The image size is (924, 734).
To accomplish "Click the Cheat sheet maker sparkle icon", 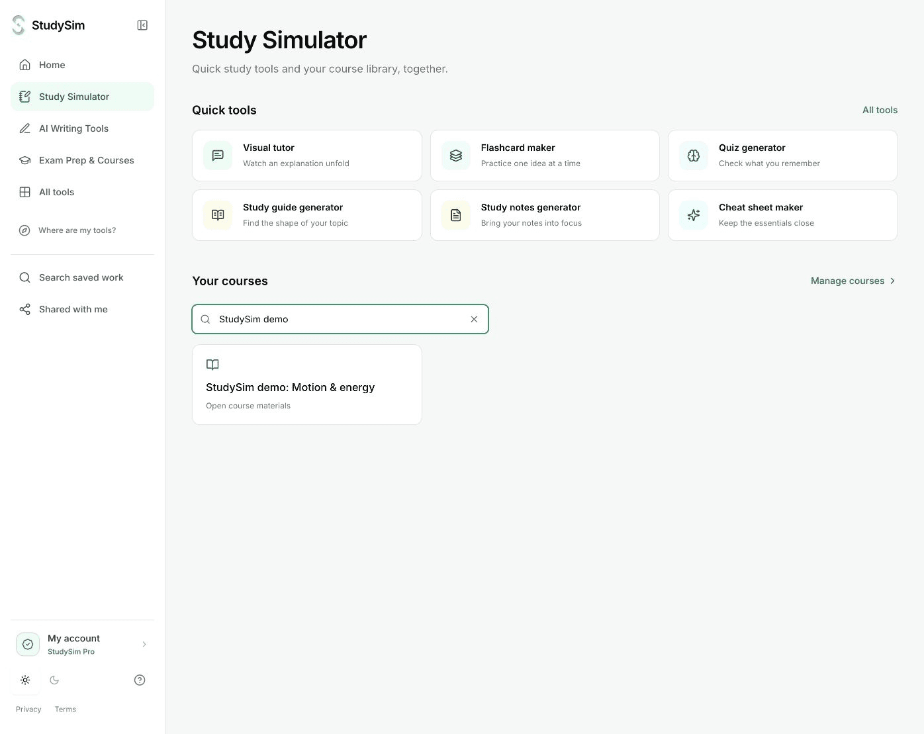I will point(694,215).
